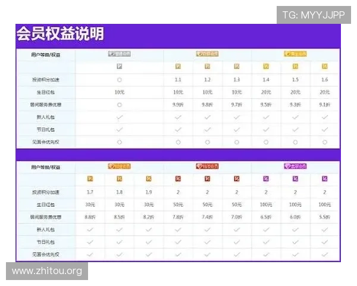Select the level icon in the 1.5 column

295,66
